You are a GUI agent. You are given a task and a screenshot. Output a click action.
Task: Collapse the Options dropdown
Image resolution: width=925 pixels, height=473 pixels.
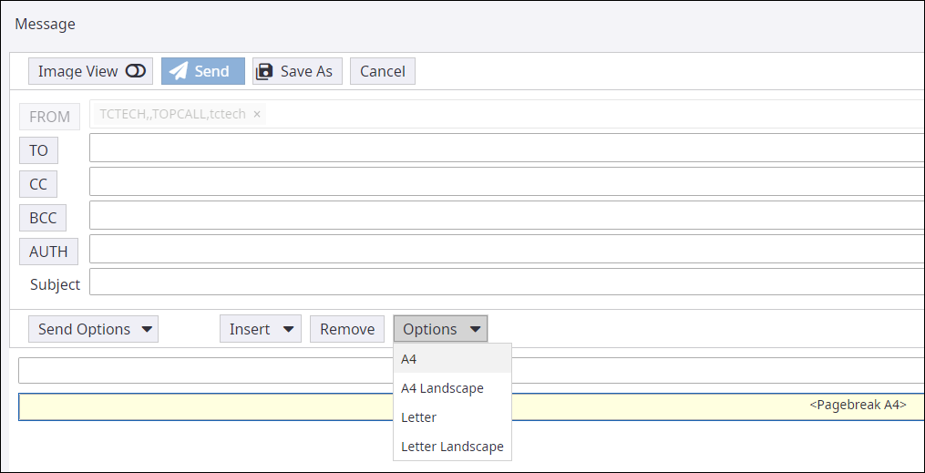tap(440, 329)
